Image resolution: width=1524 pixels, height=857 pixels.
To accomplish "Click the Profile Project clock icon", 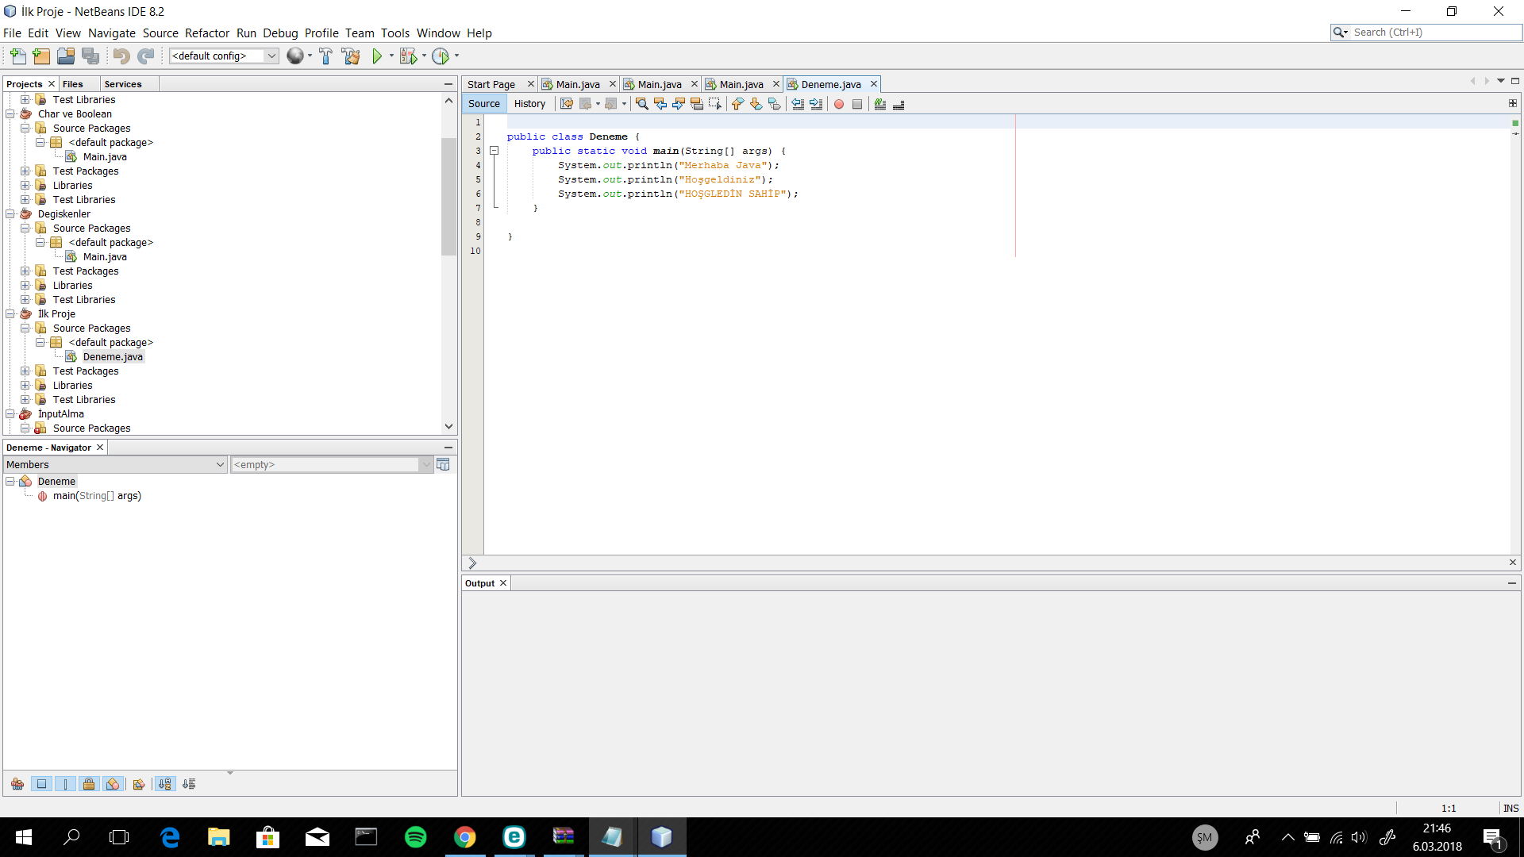I will [441, 56].
